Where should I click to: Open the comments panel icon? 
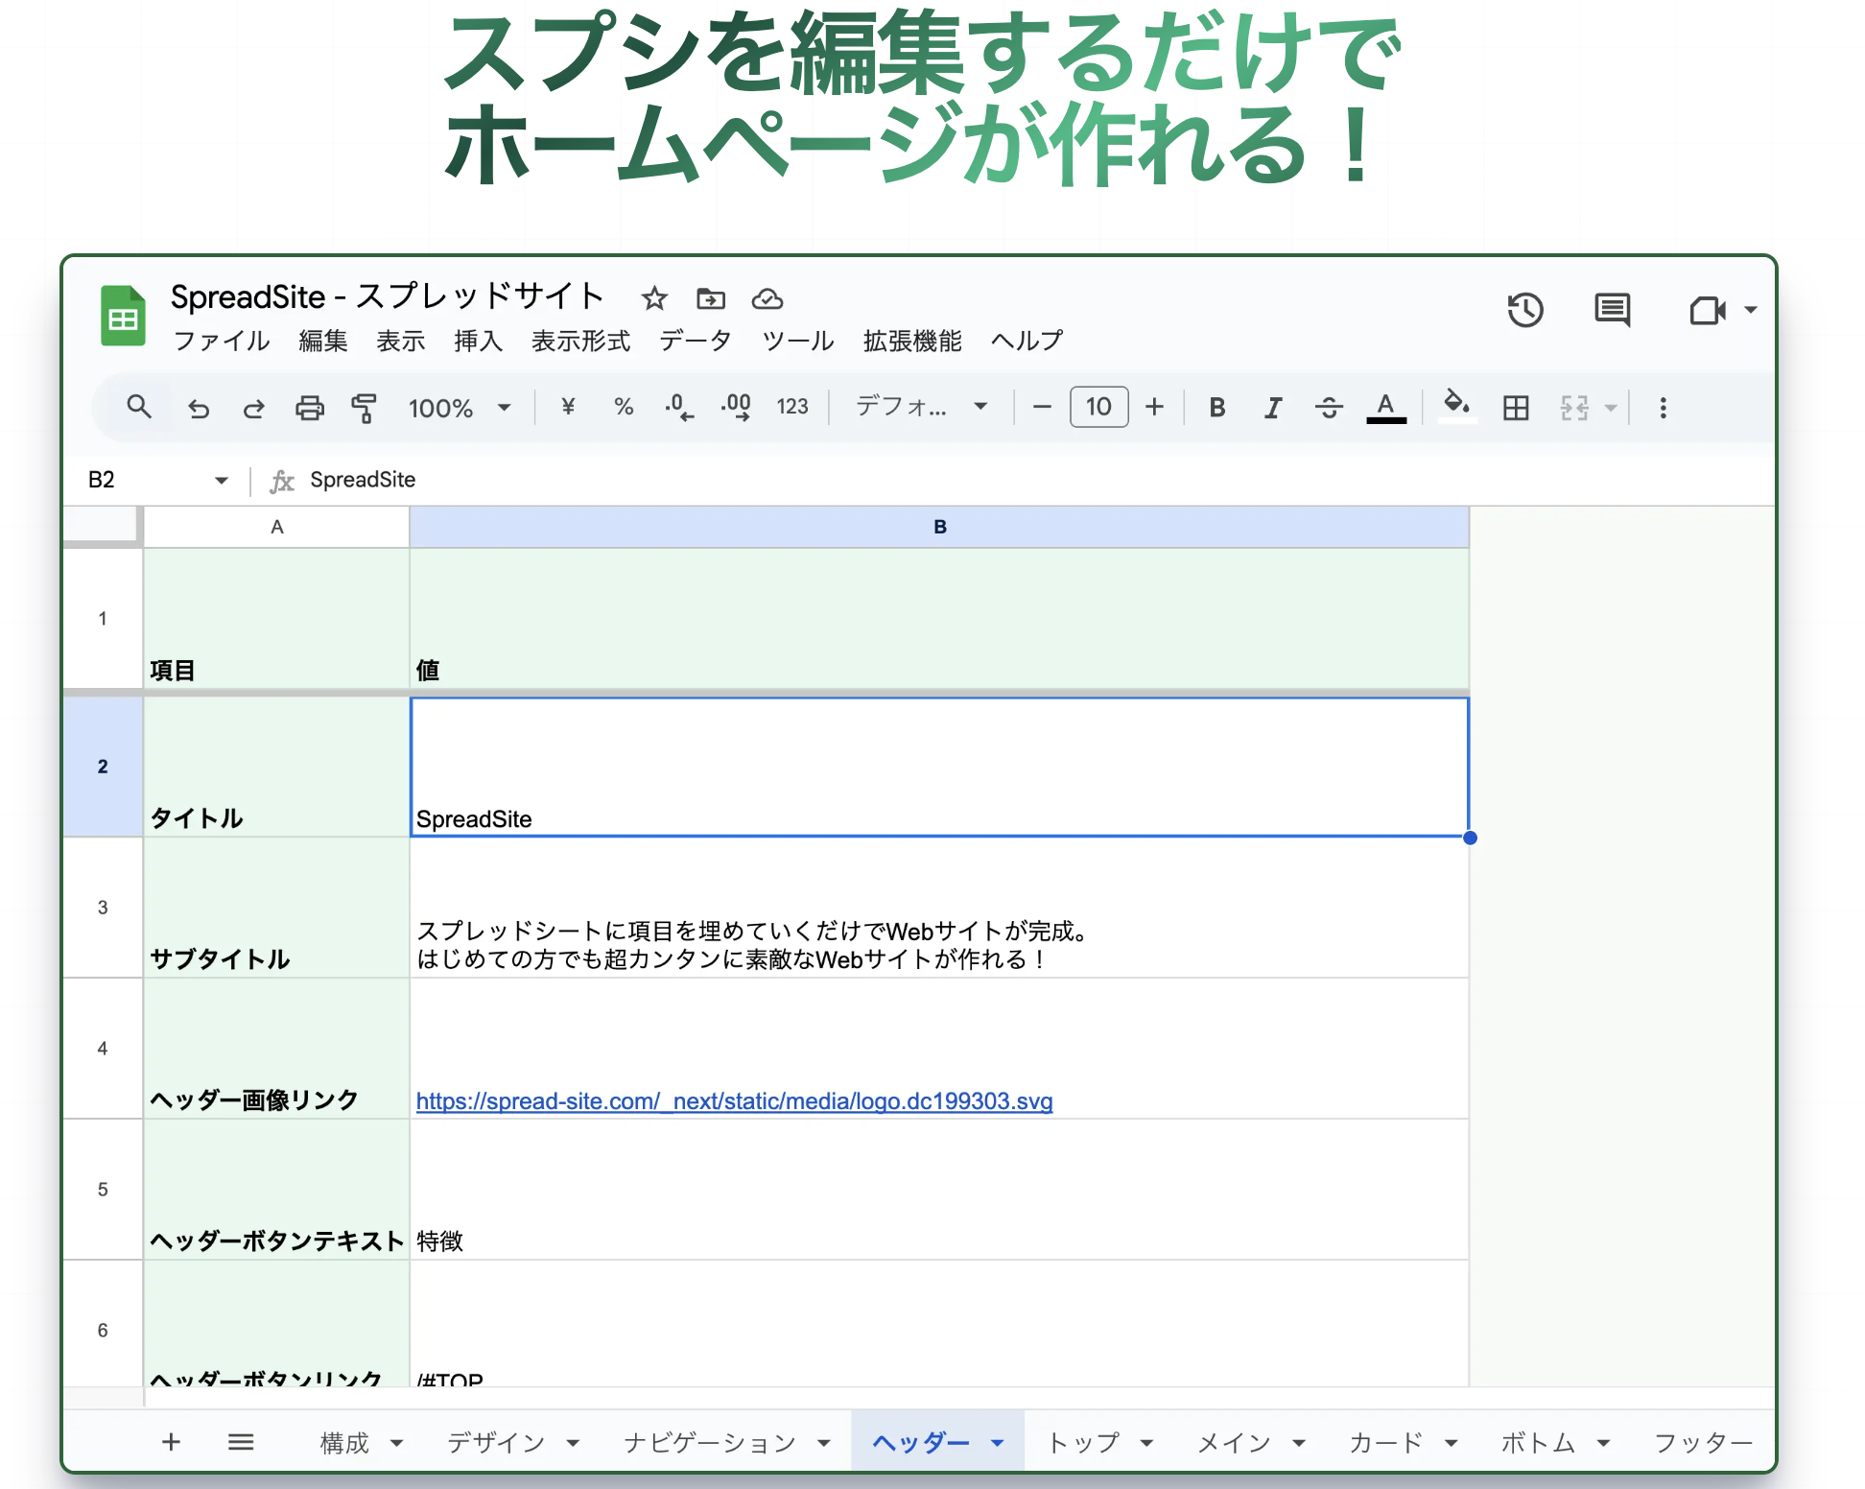click(x=1612, y=310)
